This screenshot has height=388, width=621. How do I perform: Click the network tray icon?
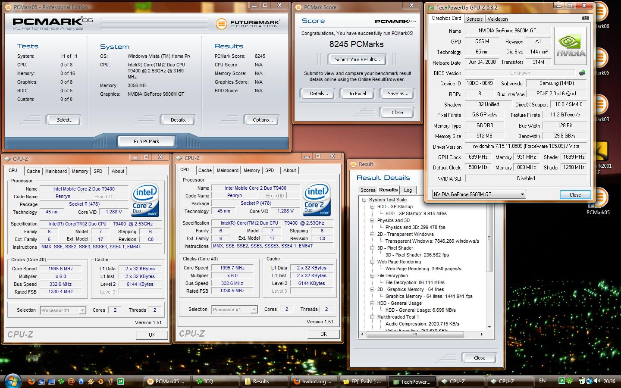pos(590,381)
